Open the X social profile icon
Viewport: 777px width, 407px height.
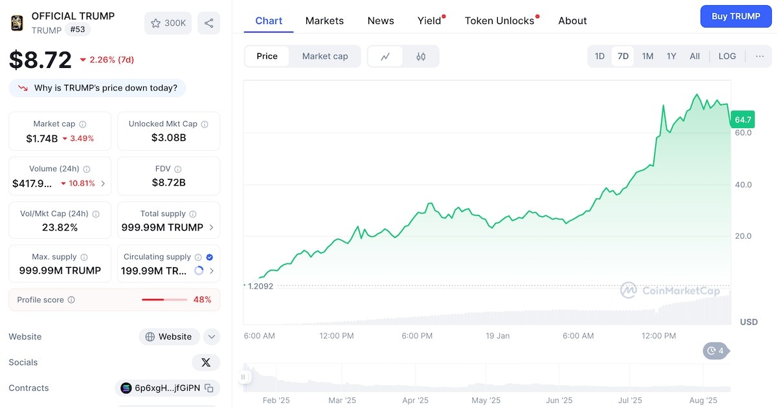coord(206,362)
